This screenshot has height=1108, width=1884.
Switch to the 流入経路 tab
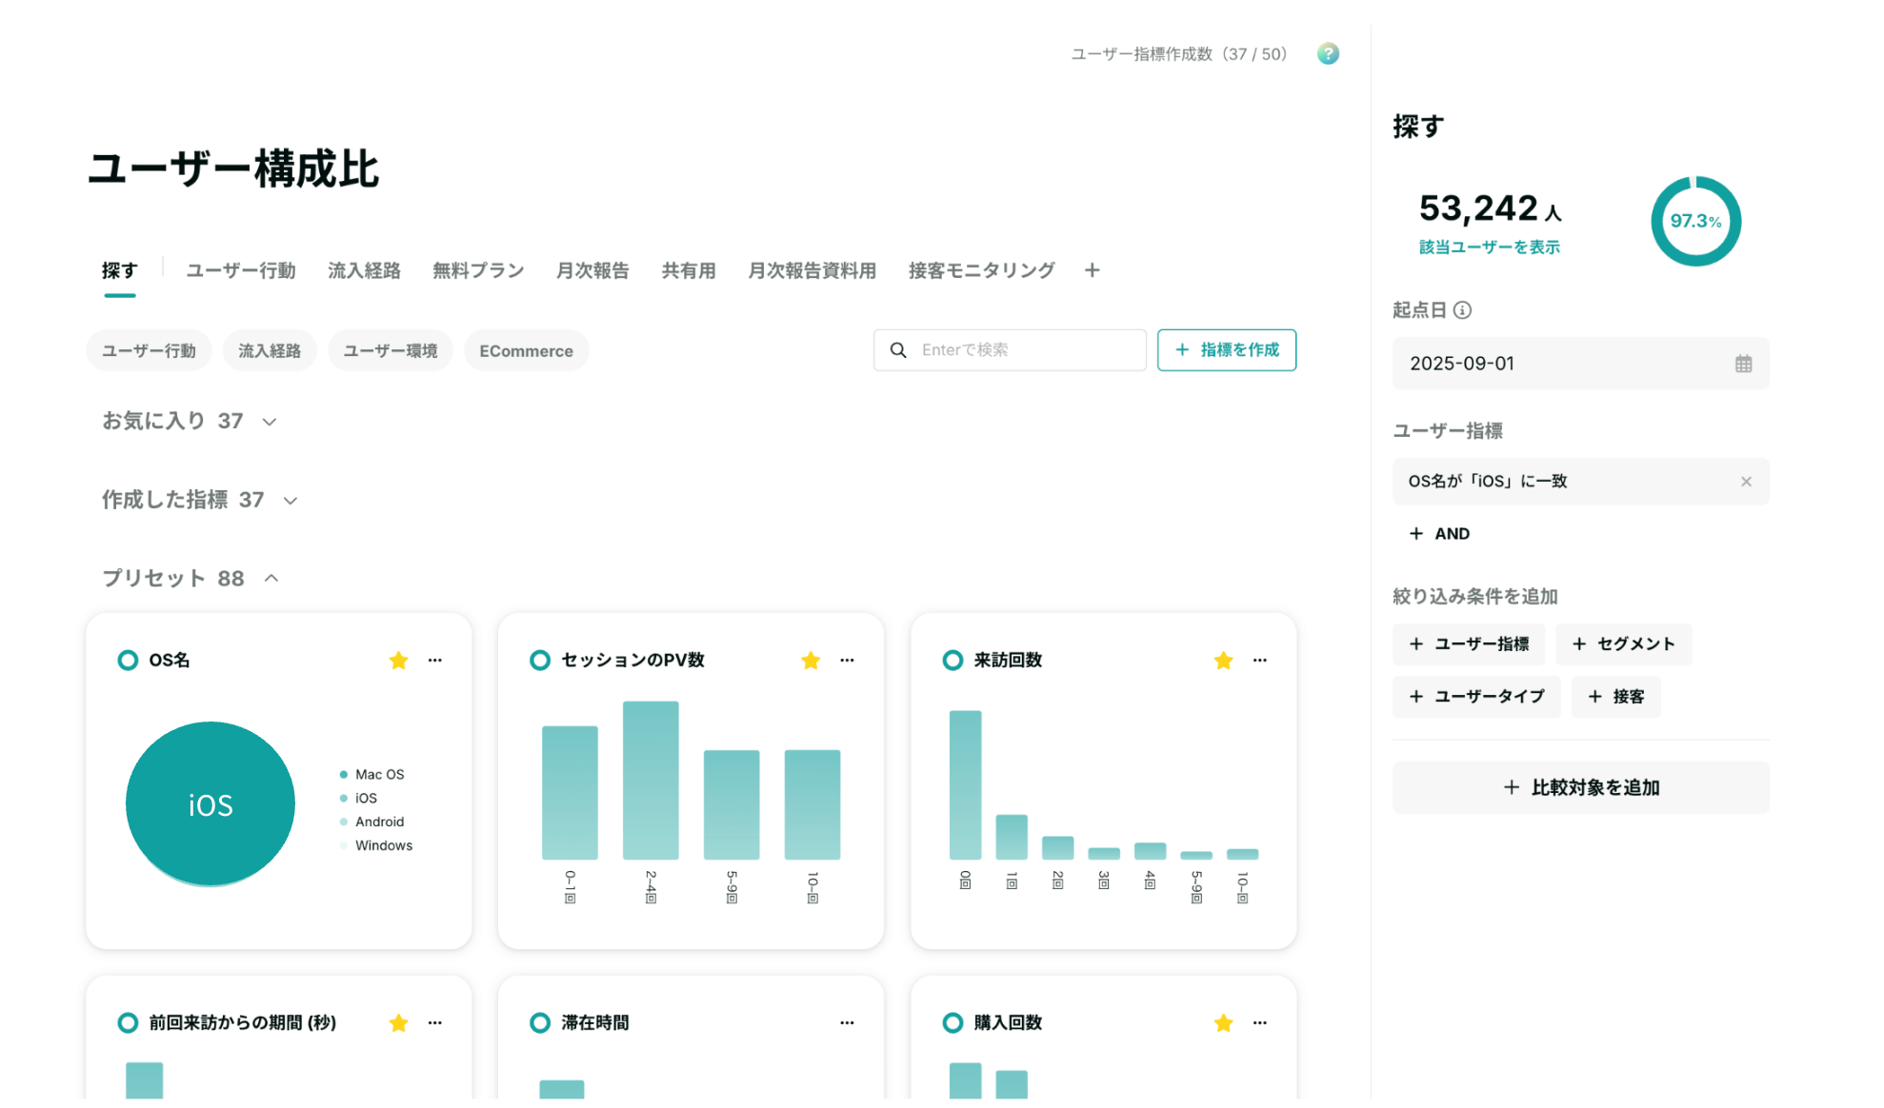click(x=364, y=270)
